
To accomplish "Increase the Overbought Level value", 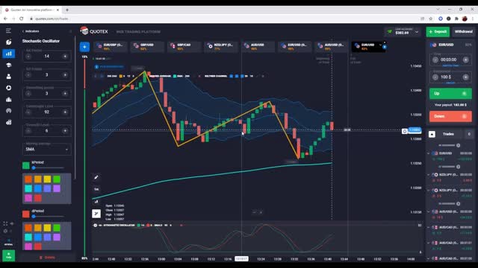I will tap(65, 112).
